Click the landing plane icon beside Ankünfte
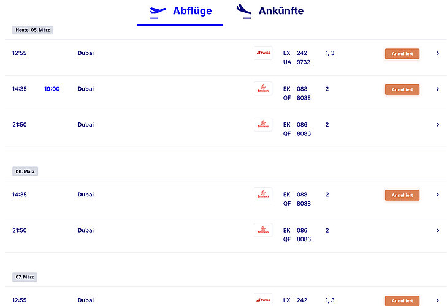This screenshot has width=447, height=306. pyautogui.click(x=244, y=10)
